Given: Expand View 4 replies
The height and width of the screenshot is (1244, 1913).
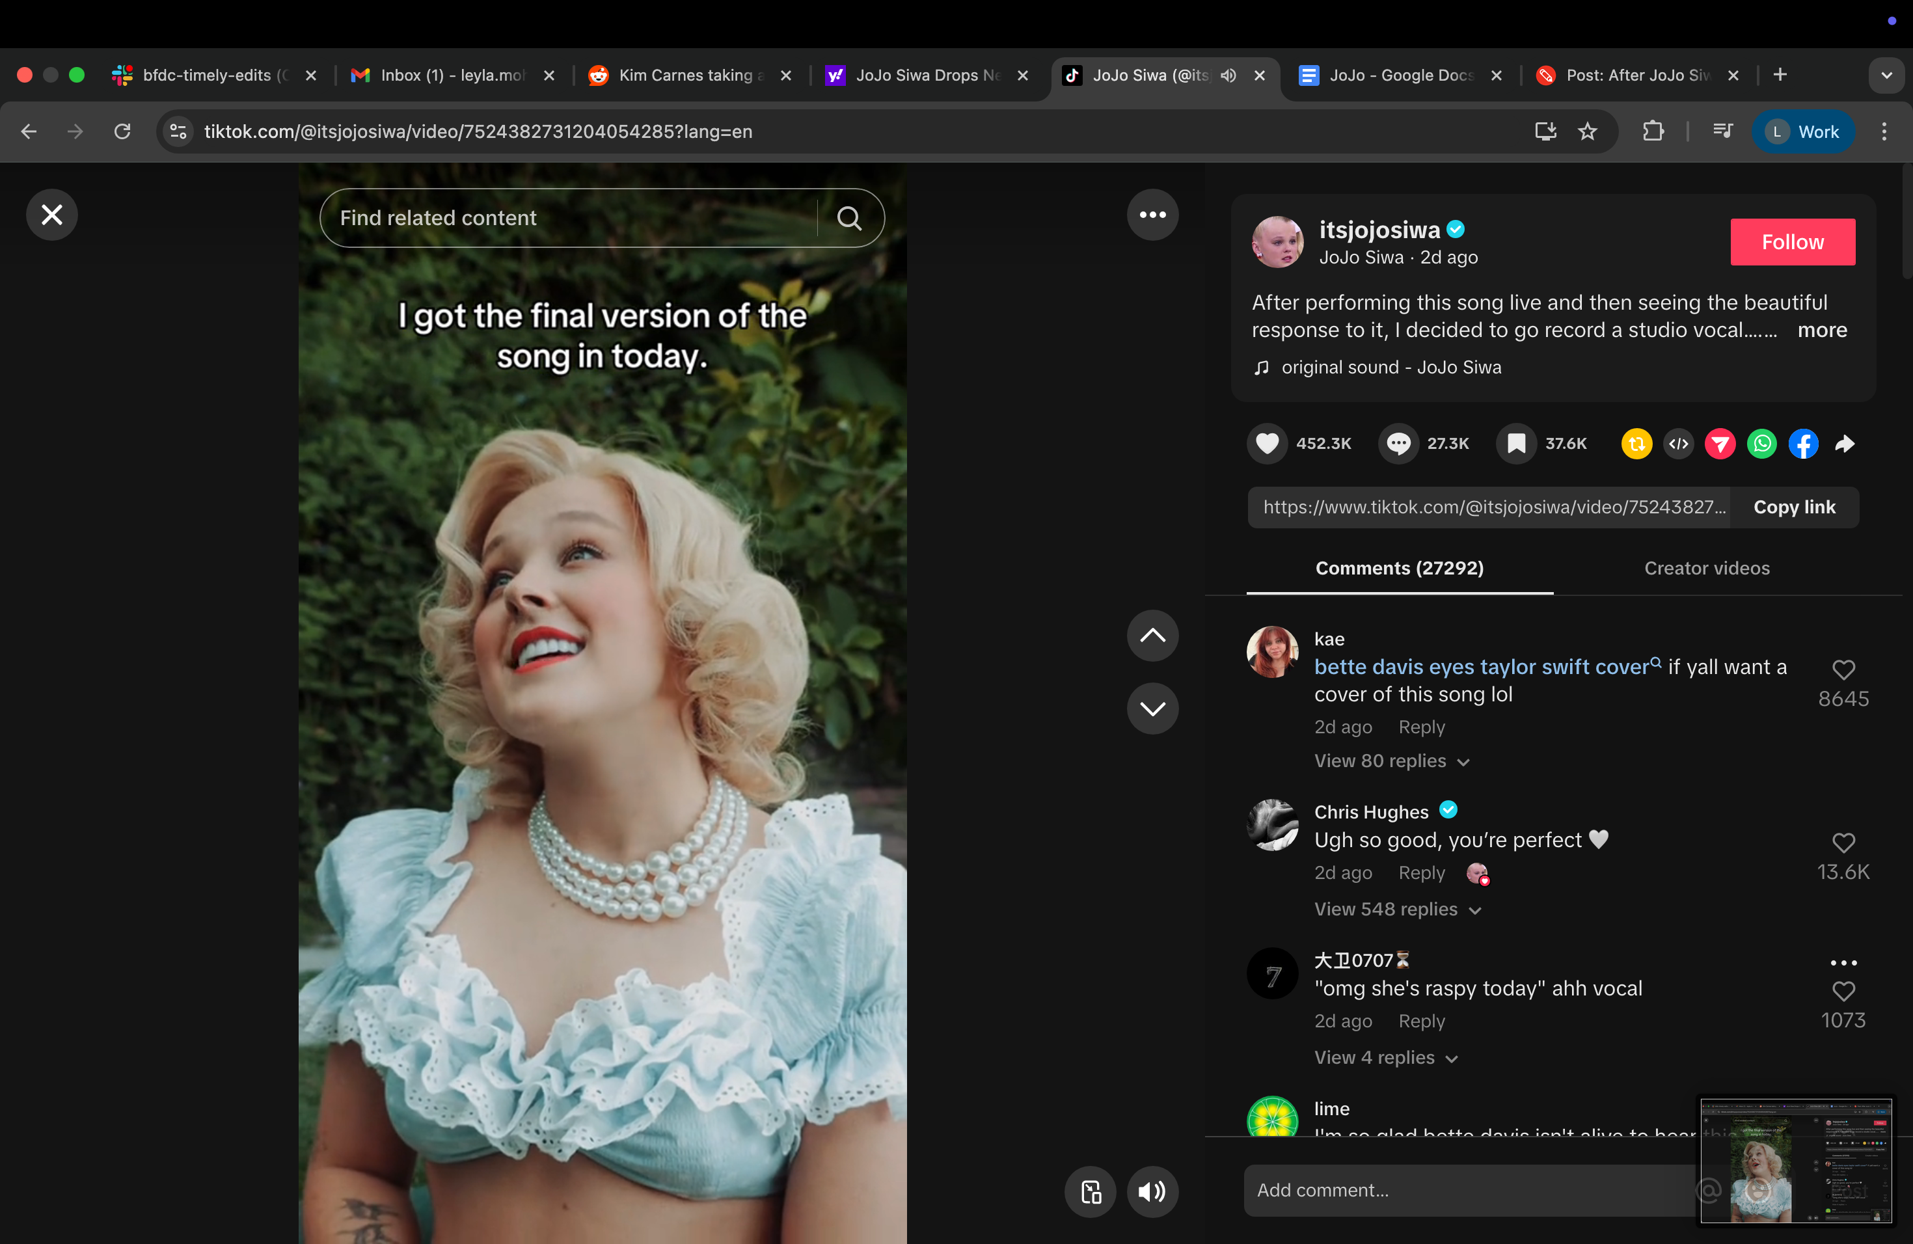Looking at the screenshot, I should click(x=1386, y=1057).
